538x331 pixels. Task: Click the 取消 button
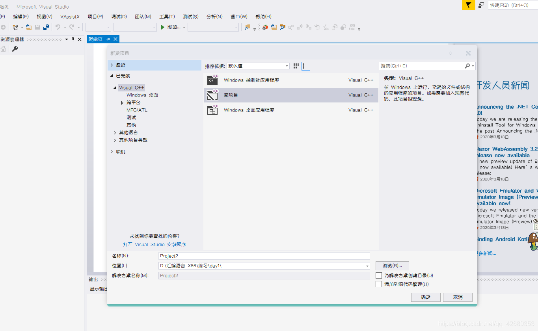tap(458, 297)
